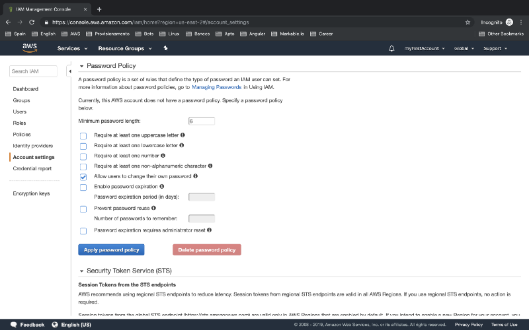Open Encryption keys in the sidebar
This screenshot has width=529, height=330.
coord(31,193)
